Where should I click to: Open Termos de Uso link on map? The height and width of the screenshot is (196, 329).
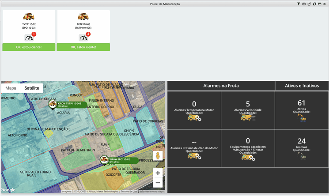tap(129, 192)
